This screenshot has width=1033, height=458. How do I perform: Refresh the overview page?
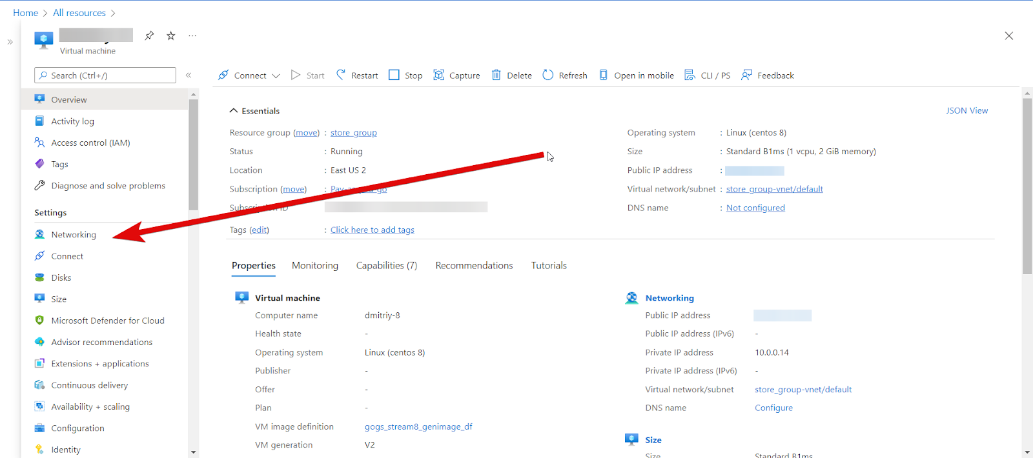pos(565,75)
